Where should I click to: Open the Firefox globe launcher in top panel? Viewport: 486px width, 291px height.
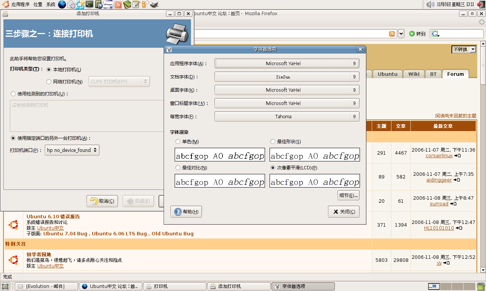[62, 5]
